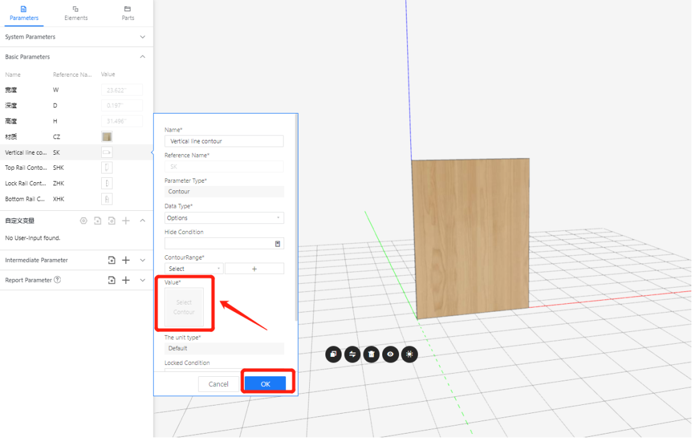The image size is (692, 438).
Task: Click the Name input field
Action: 224,141
